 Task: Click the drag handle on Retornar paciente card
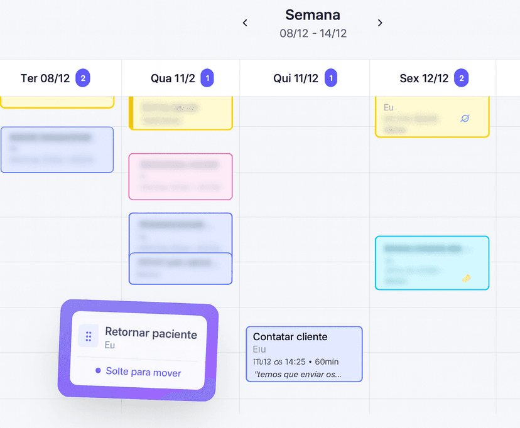pos(88,336)
